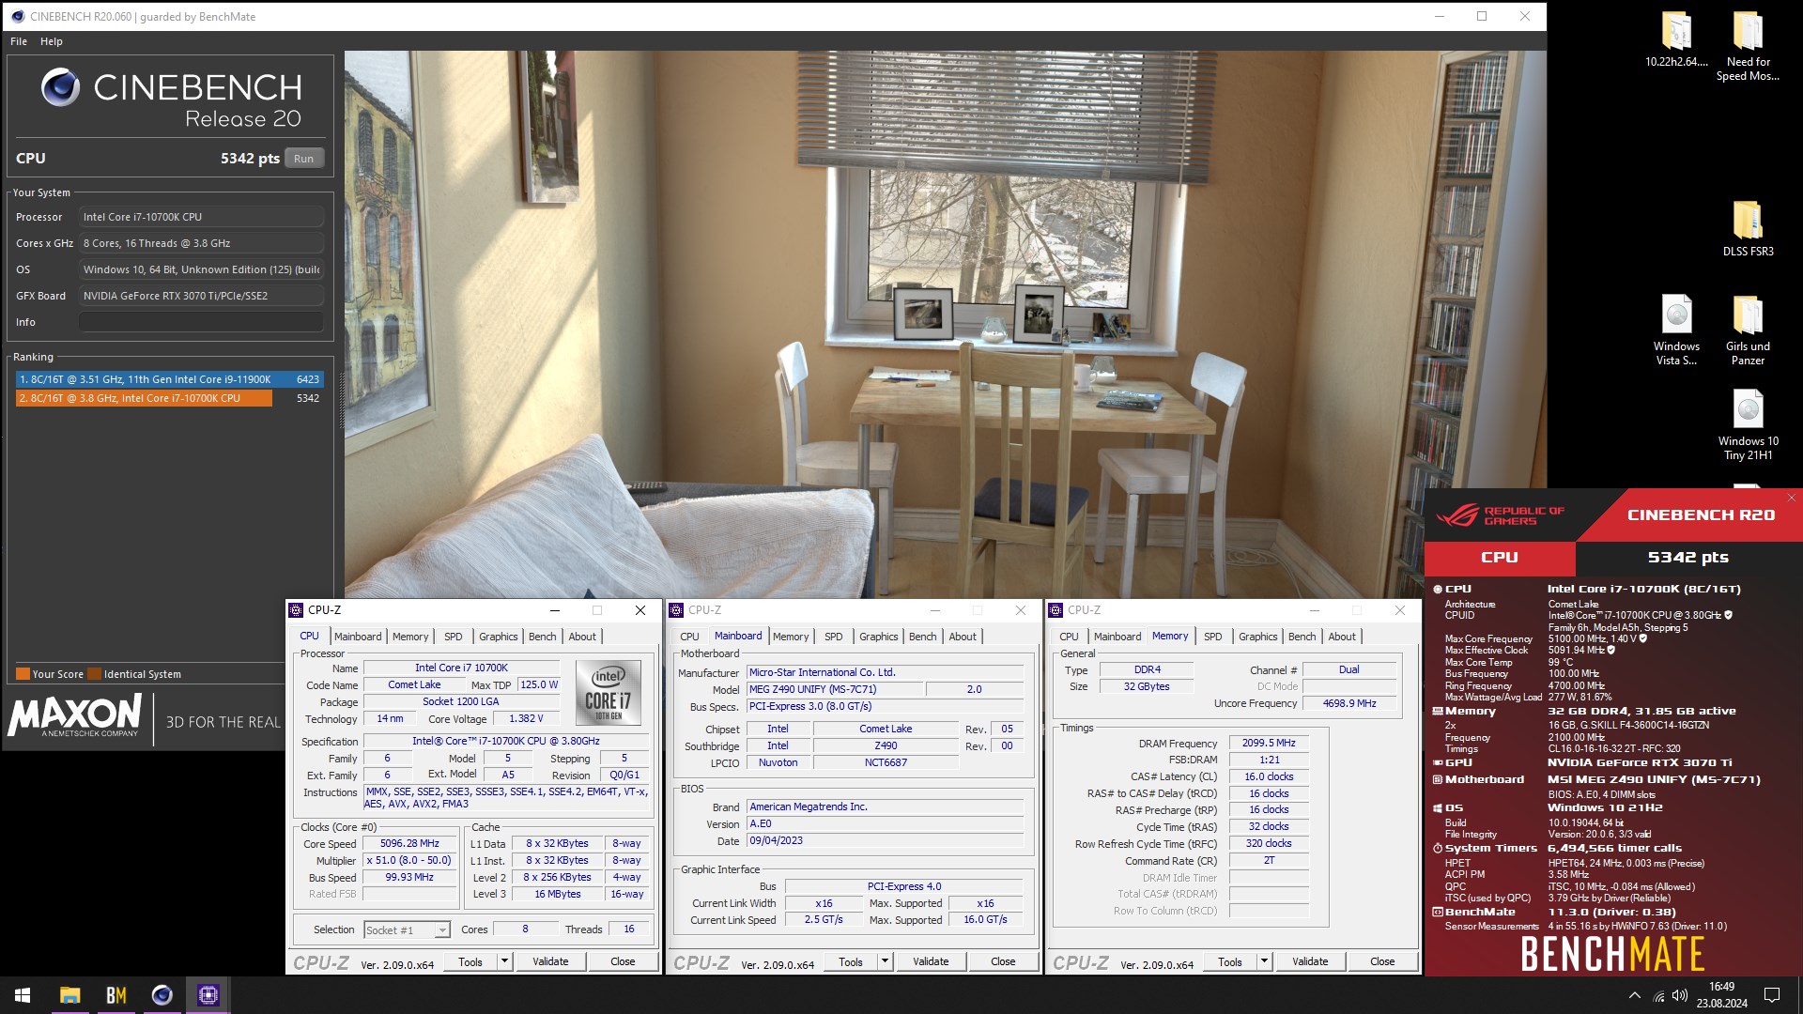1803x1014 pixels.
Task: Open About tab in third CPU-Z window
Action: click(1342, 637)
